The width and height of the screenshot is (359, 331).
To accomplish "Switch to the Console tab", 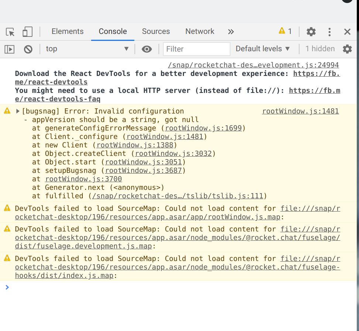I will pos(113,31).
